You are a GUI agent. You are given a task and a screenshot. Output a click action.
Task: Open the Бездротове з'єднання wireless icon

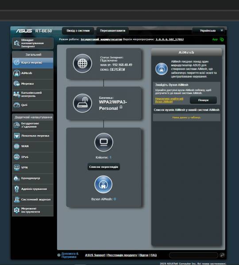16,125
